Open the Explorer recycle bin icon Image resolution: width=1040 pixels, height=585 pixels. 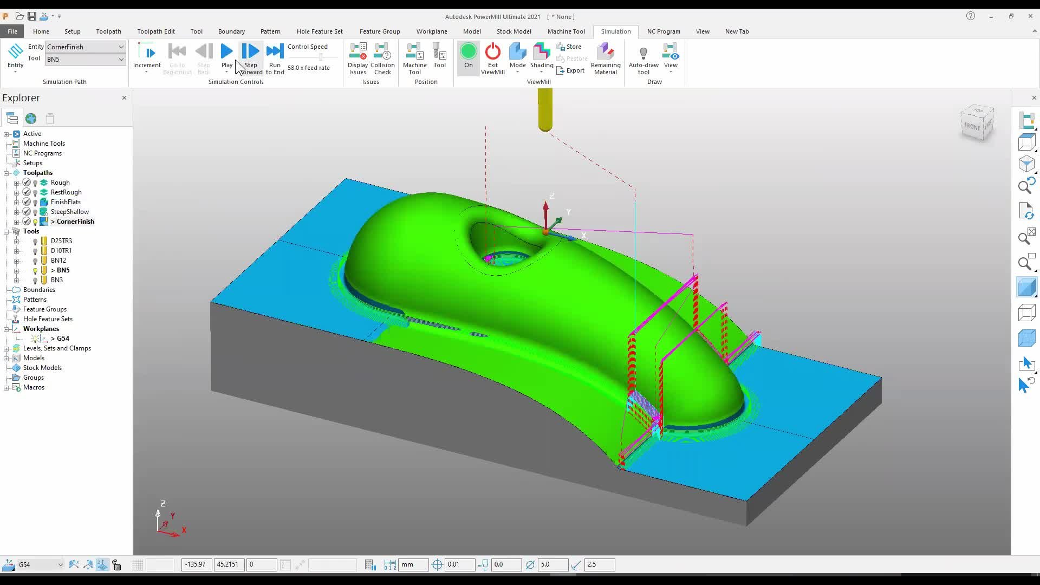tap(50, 118)
